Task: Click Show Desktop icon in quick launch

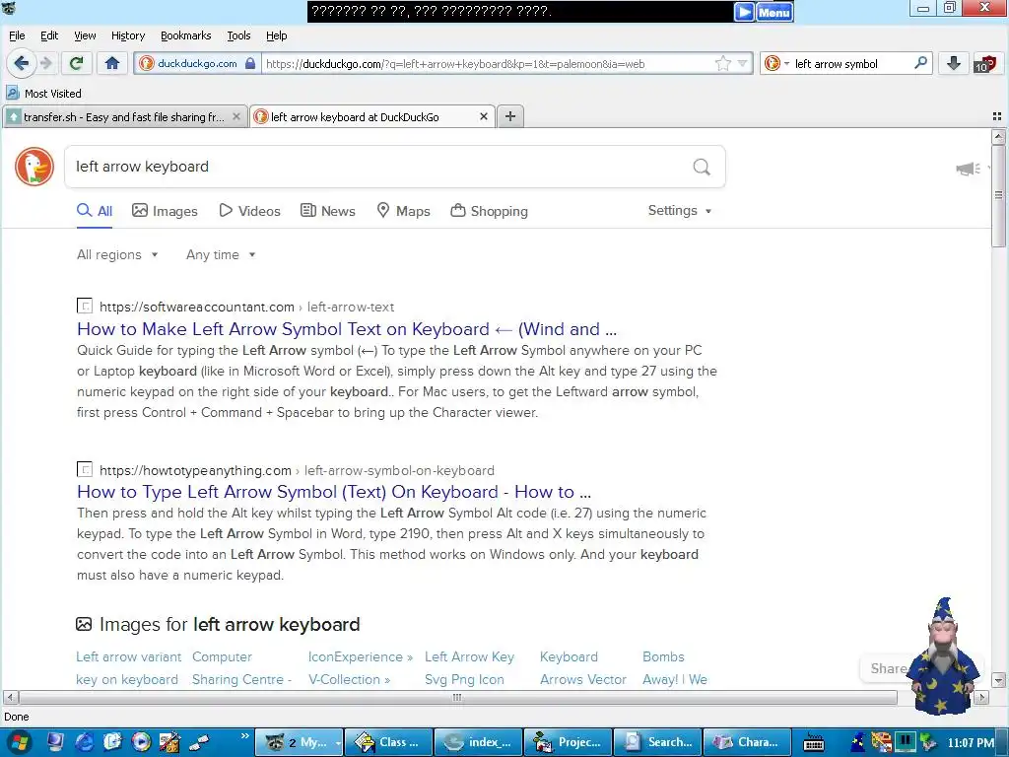Action: (x=55, y=742)
